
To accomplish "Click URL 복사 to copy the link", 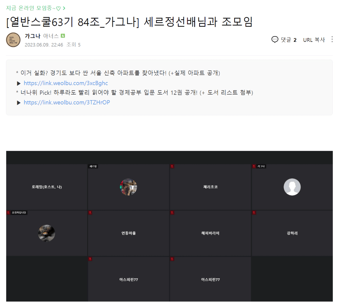I will click(314, 40).
